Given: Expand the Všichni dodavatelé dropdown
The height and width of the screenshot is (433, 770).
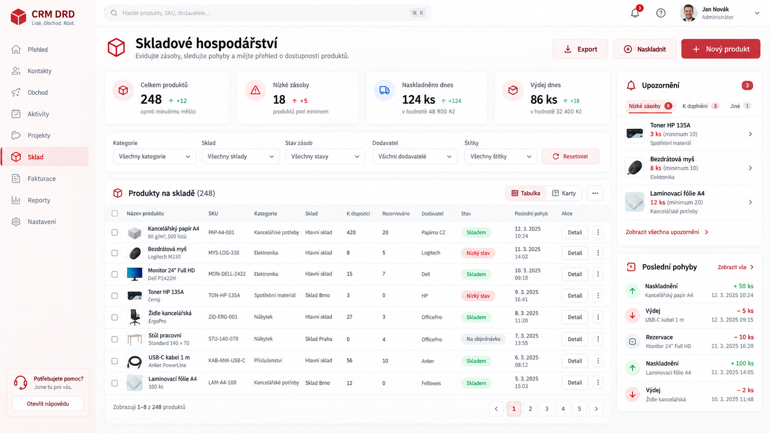Looking at the screenshot, I should pyautogui.click(x=414, y=156).
